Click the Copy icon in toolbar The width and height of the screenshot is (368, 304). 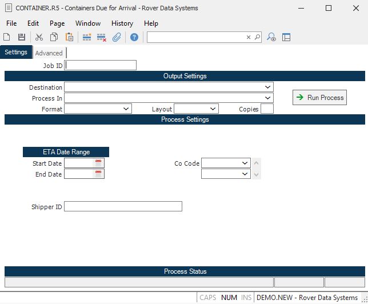point(54,37)
